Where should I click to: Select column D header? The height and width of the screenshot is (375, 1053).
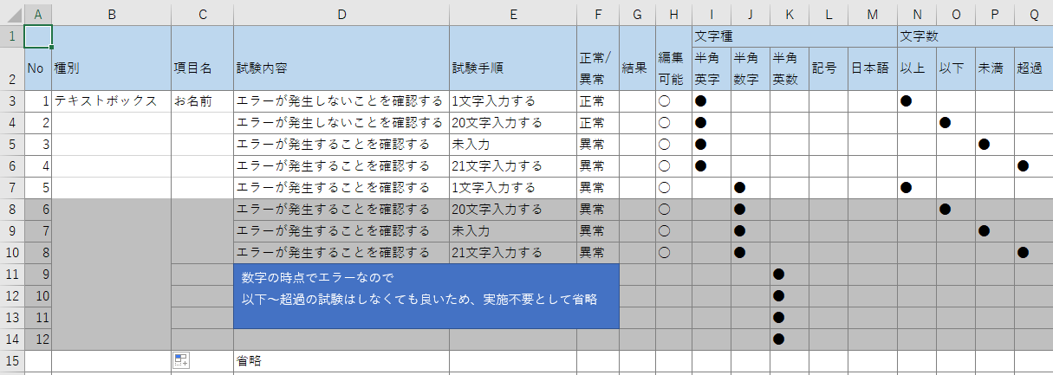(x=341, y=15)
